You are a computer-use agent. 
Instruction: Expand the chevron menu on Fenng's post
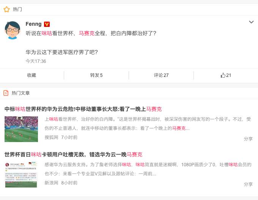click(x=251, y=22)
